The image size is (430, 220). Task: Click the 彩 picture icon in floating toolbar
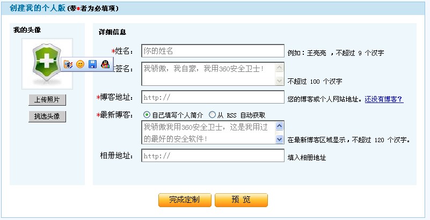68,64
